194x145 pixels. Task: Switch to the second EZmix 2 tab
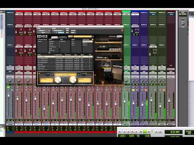pyautogui.click(x=63, y=37)
